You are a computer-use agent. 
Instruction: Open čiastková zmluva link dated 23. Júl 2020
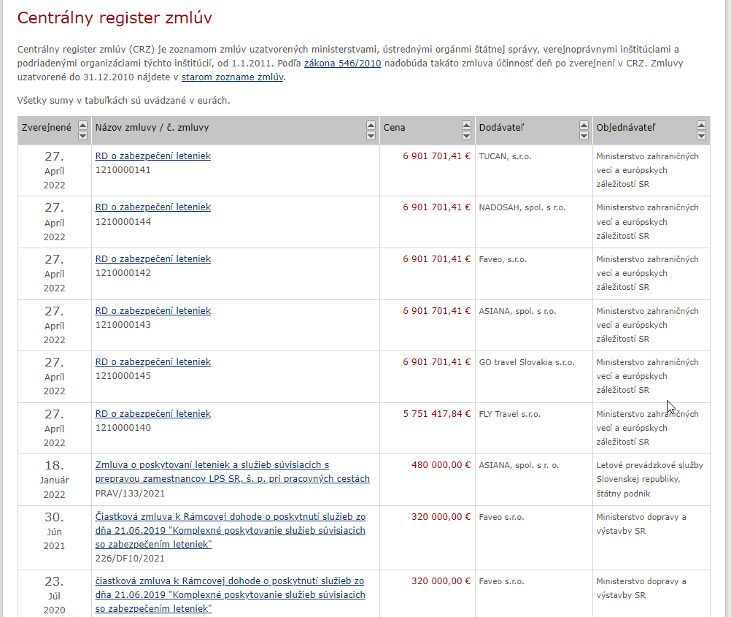point(231,594)
